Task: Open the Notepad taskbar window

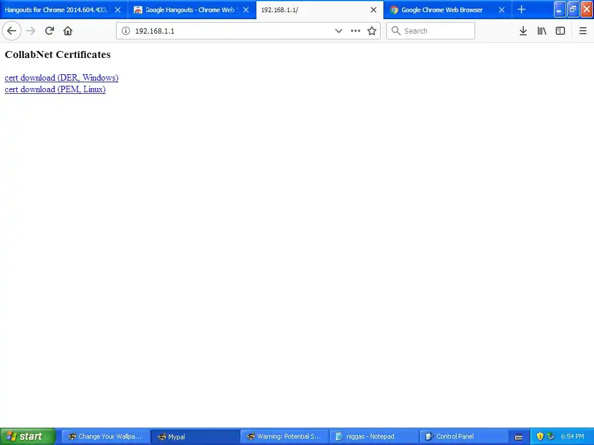Action: coord(374,436)
